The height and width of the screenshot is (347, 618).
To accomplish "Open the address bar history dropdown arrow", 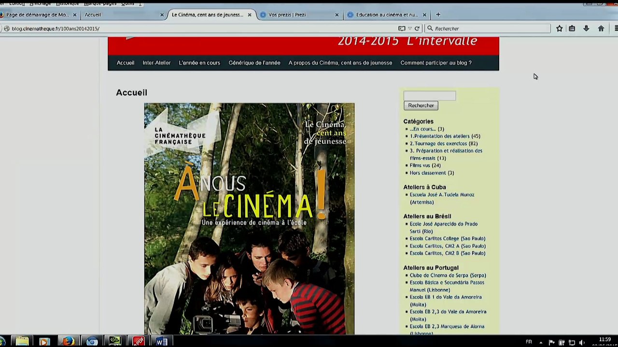I will coord(410,28).
